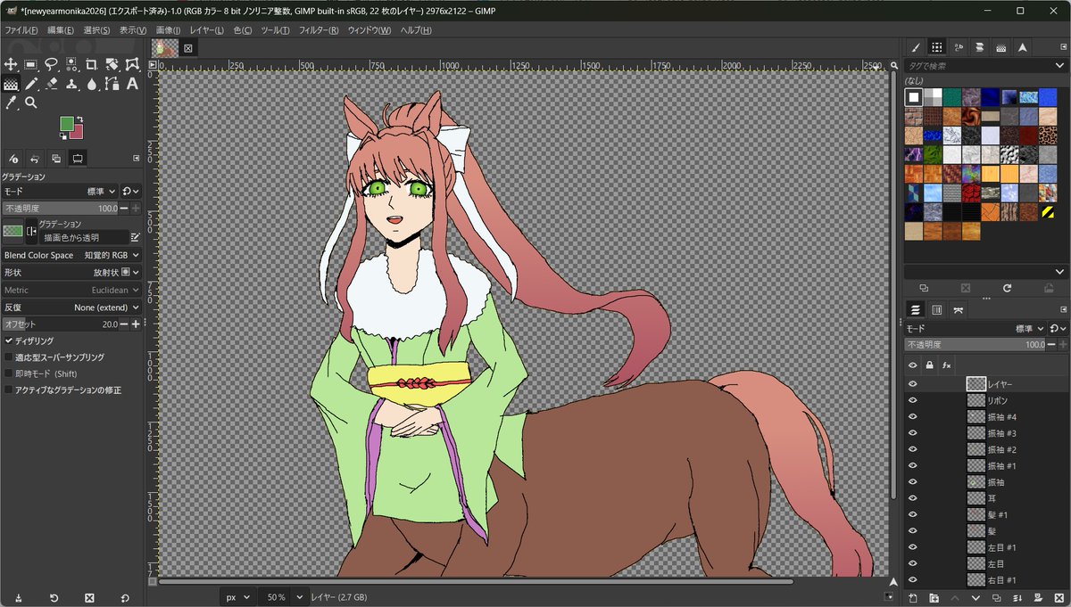Duplicate the selected layer
This screenshot has height=607, width=1071.
(997, 597)
